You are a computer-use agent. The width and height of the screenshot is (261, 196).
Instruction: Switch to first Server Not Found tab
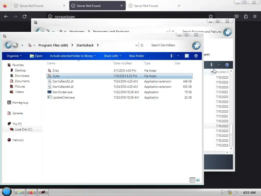[x=40, y=6]
